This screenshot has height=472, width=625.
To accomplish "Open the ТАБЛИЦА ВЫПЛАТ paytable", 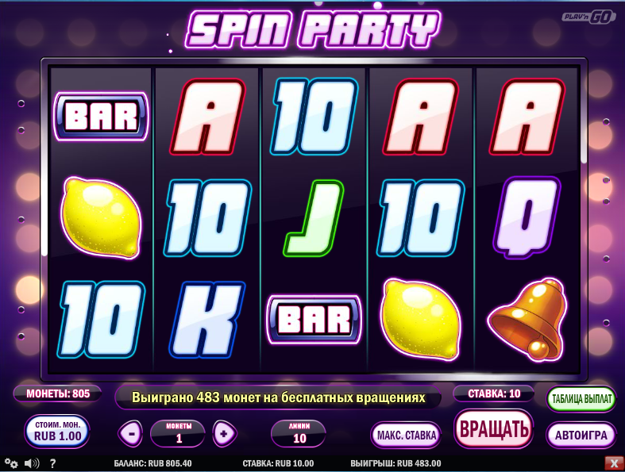I will pos(581,399).
